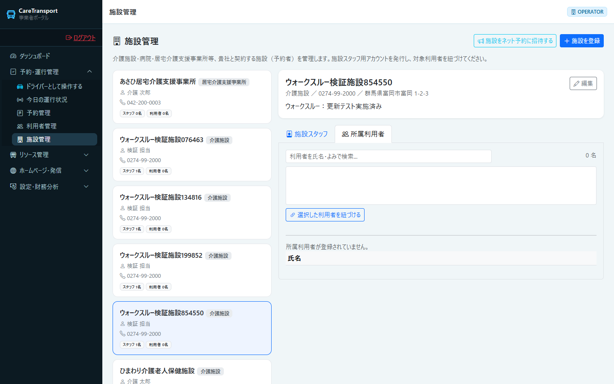Click the broadcast icon for 今日の運行状況

pos(20,99)
